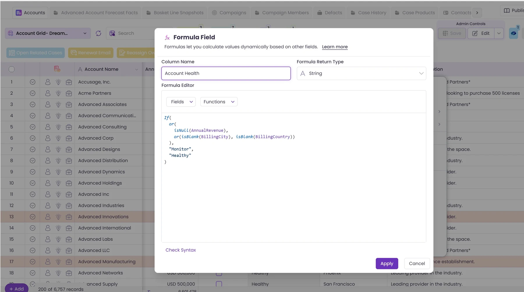Image resolution: width=524 pixels, height=292 pixels.
Task: Click the lightbulb icon in the Advanced Corp row
Action: 58,138
